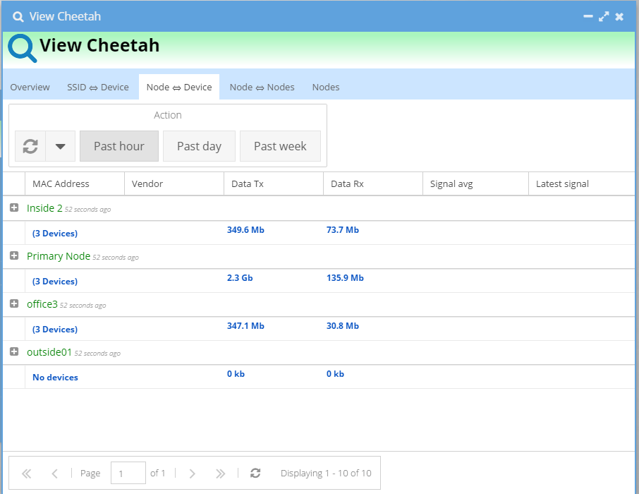
Task: Expand the office3 node group
Action: 14,303
